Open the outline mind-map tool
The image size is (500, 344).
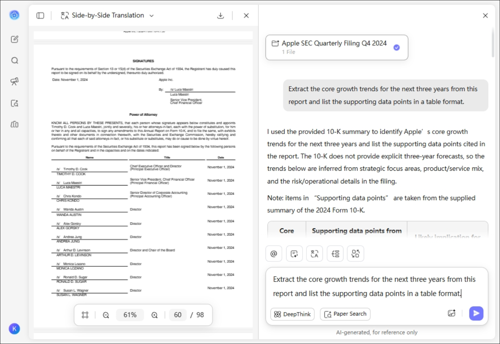coord(335,254)
